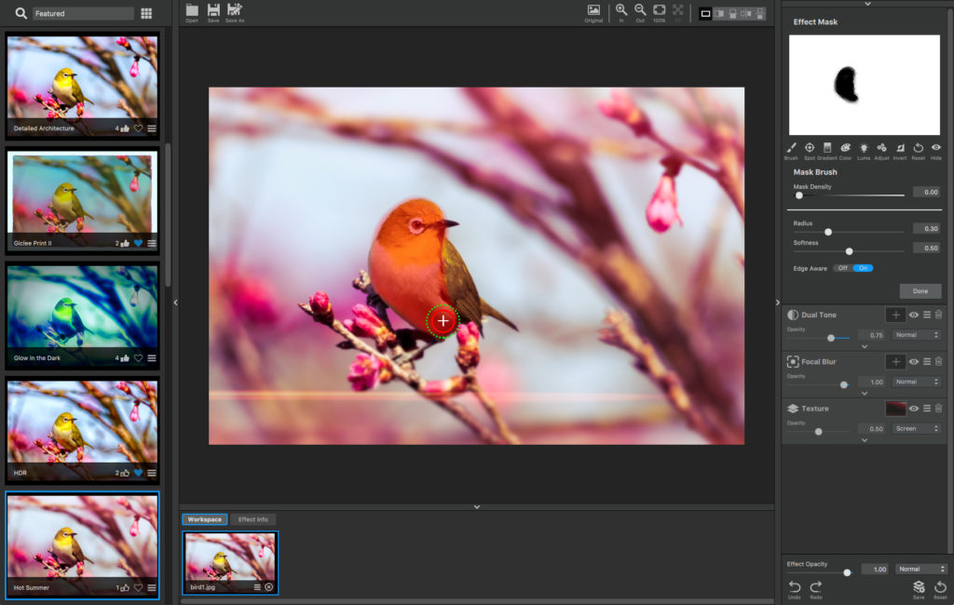Toggle Texture effect visibility
The image size is (954, 605).
[x=914, y=409]
